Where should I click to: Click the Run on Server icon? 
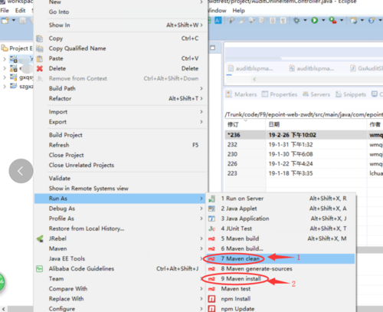(211, 199)
